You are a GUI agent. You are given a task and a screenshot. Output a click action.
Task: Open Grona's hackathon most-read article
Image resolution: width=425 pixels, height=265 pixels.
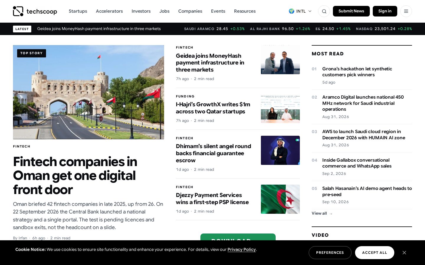point(357,72)
